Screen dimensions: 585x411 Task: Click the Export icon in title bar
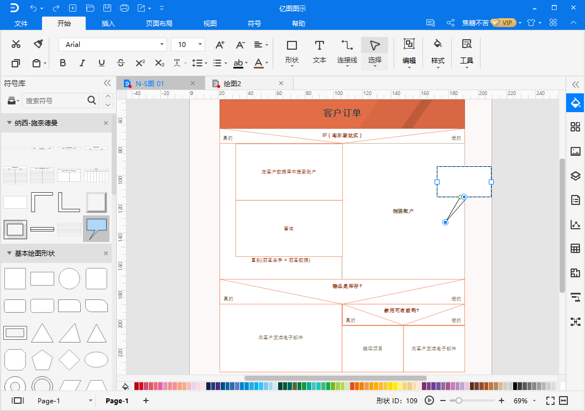[142, 8]
